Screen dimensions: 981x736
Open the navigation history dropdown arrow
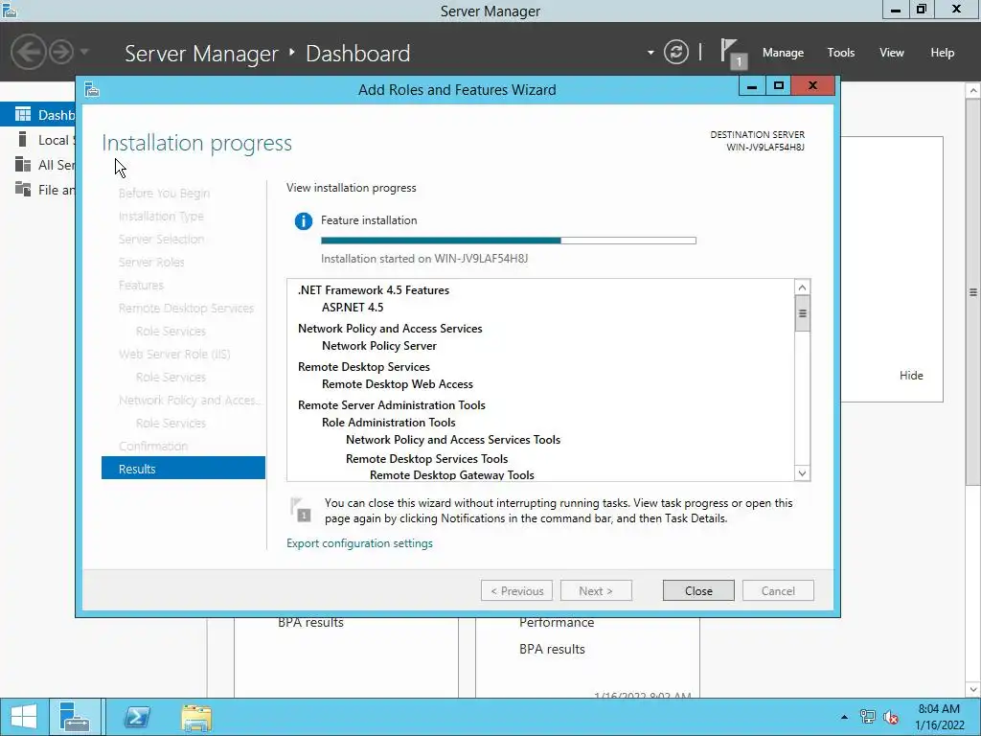tap(84, 52)
